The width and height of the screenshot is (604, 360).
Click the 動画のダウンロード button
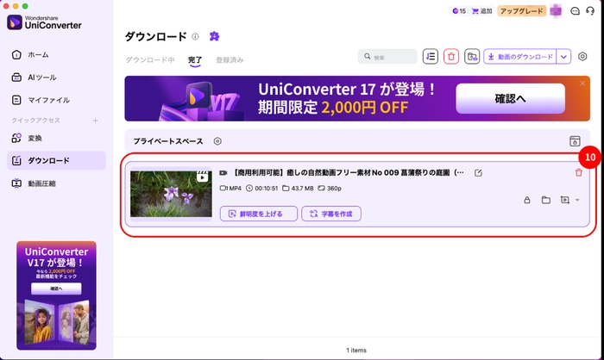pyautogui.click(x=520, y=57)
